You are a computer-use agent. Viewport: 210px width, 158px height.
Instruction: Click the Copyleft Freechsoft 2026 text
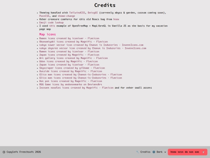(x=22, y=152)
